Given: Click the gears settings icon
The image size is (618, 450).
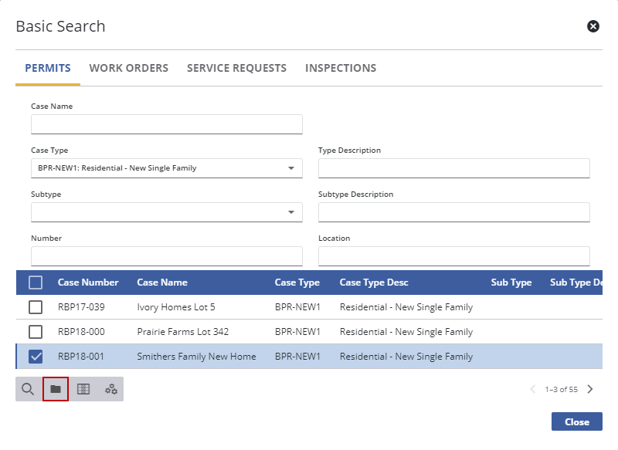Looking at the screenshot, I should (111, 389).
